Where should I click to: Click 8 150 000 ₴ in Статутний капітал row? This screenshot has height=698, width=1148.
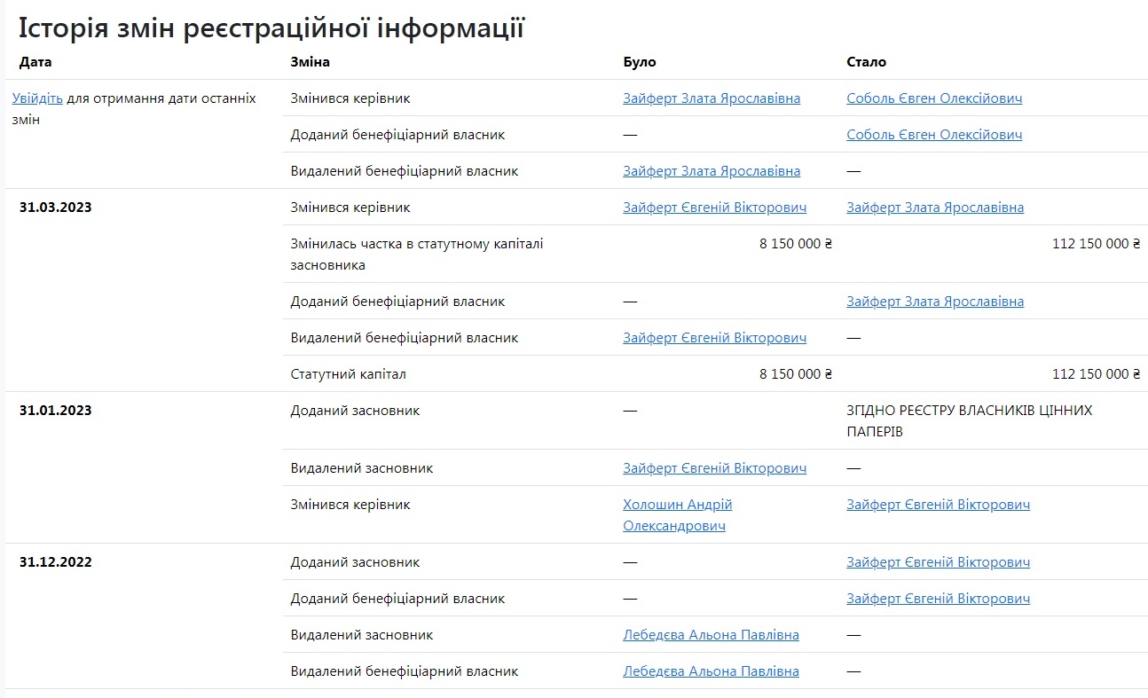pyautogui.click(x=796, y=374)
